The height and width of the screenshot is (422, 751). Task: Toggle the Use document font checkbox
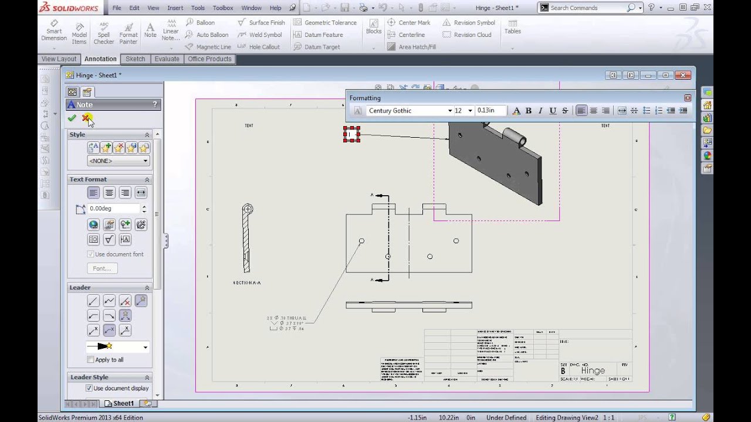click(90, 254)
